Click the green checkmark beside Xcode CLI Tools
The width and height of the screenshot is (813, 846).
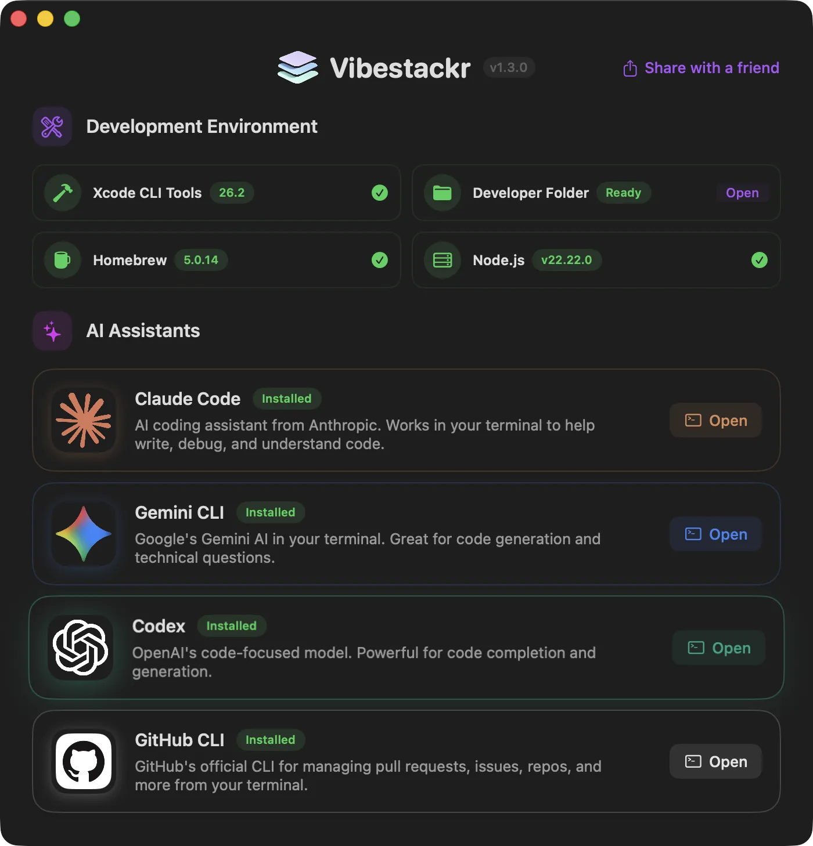coord(380,193)
